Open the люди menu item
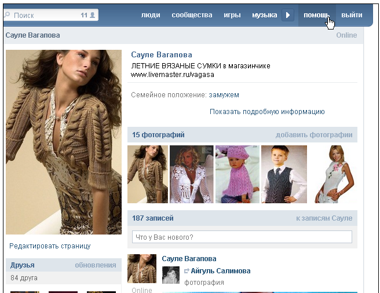The width and height of the screenshot is (380, 293). [x=151, y=15]
